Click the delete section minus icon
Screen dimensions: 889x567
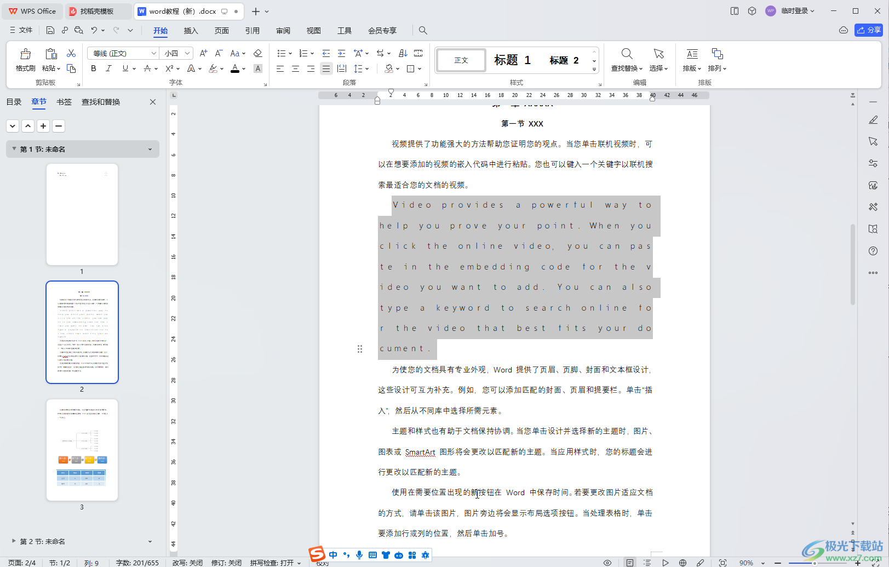(x=59, y=126)
